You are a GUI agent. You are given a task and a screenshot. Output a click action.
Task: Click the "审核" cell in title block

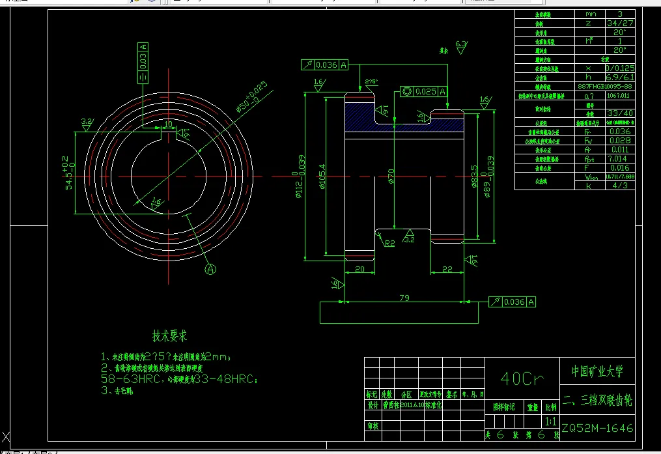(373, 426)
